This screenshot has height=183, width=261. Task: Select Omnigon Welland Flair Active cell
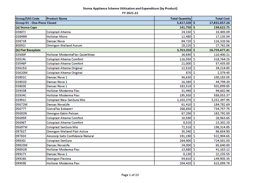click(100, 132)
